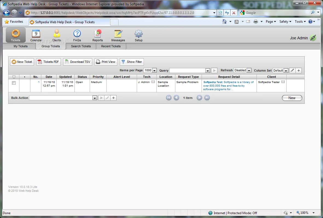Open the browser Home page icon
The image size is (323, 218).
pos(225,22)
